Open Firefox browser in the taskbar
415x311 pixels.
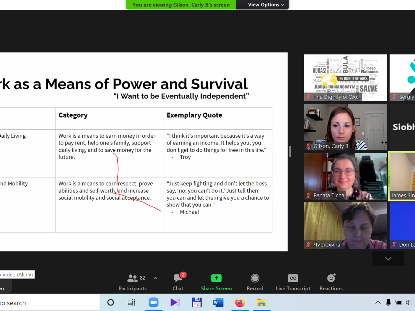pos(240,303)
